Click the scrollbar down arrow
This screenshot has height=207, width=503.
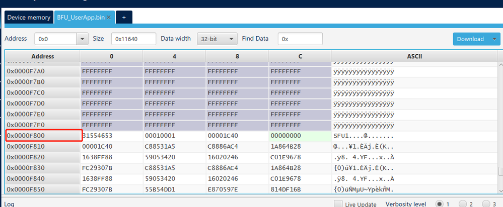pyautogui.click(x=500, y=190)
